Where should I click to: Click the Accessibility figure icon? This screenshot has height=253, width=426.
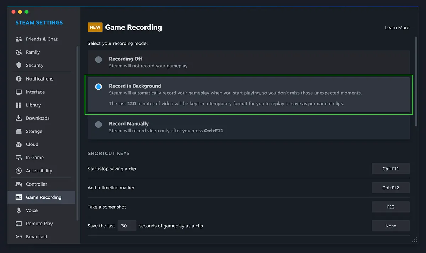coord(19,171)
